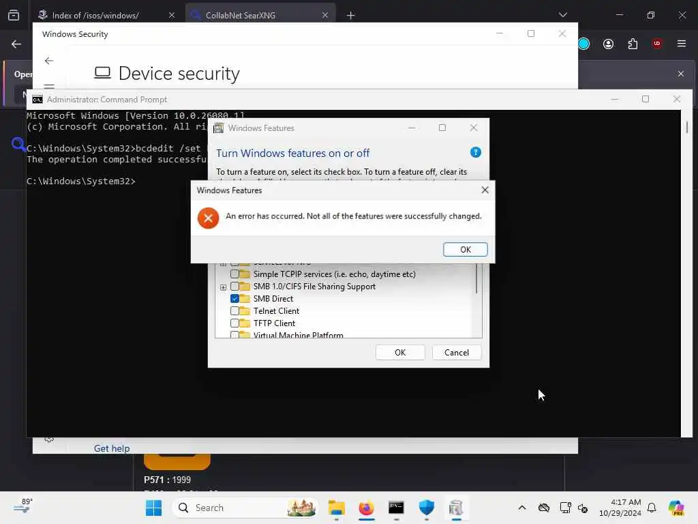Switch to Firefox in taskbar

(x=366, y=508)
